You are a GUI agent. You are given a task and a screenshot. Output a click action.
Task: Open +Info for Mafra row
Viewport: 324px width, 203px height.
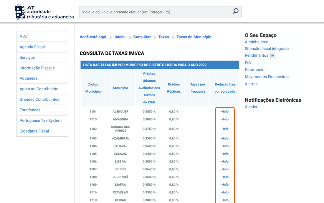click(225, 185)
